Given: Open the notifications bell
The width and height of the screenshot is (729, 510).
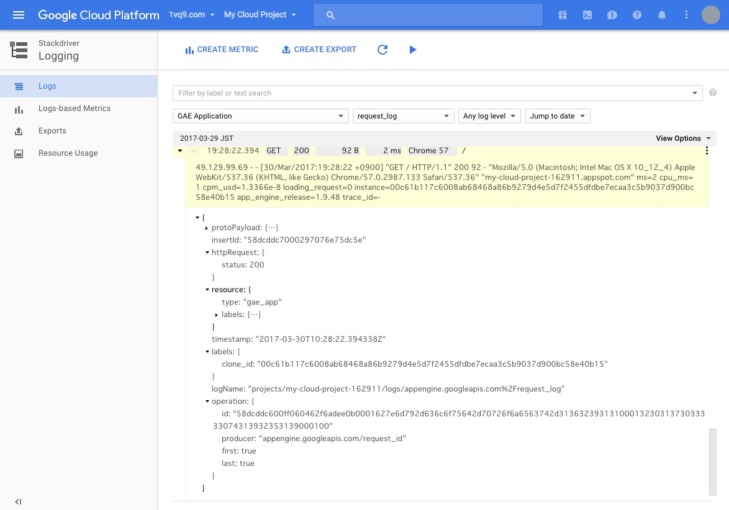Looking at the screenshot, I should [x=661, y=15].
